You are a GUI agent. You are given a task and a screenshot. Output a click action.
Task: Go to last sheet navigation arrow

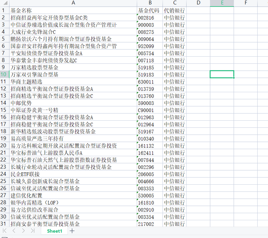[32, 231]
